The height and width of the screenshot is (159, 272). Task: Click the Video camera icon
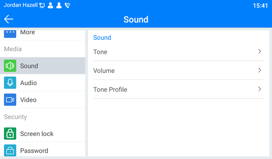(10, 99)
